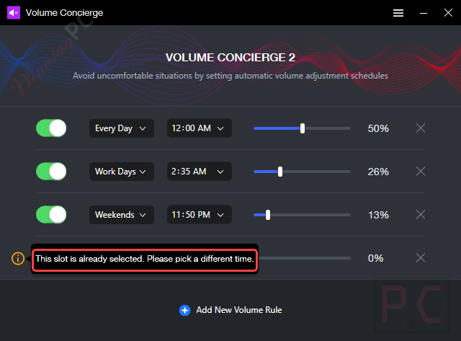Turn off the Work Days rule switch
The height and width of the screenshot is (341, 461).
click(51, 172)
